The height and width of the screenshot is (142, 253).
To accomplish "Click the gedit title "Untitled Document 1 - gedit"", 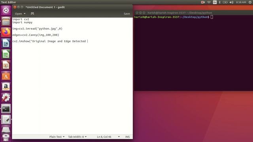I will (45, 7).
